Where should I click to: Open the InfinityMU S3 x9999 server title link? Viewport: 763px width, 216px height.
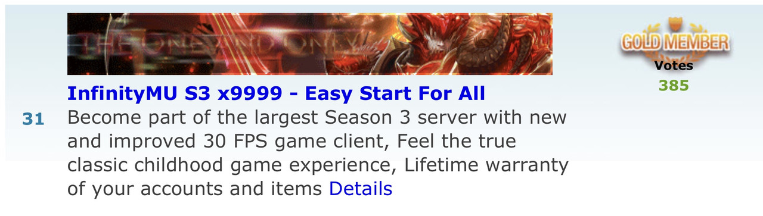276,93
